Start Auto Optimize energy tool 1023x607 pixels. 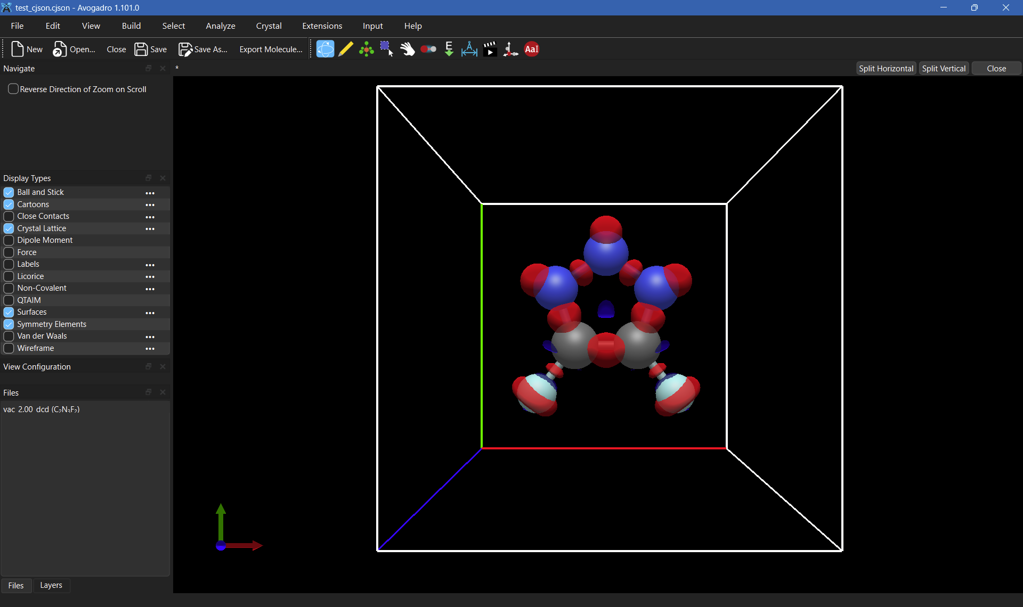(449, 49)
